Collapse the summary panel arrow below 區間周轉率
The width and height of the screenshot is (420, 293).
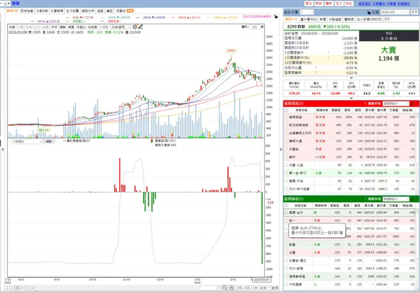[351, 78]
